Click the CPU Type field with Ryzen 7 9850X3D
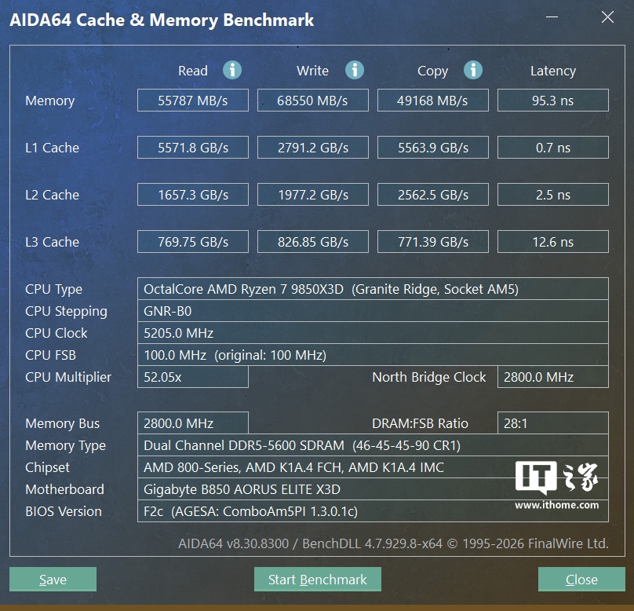The image size is (634, 611). point(373,289)
